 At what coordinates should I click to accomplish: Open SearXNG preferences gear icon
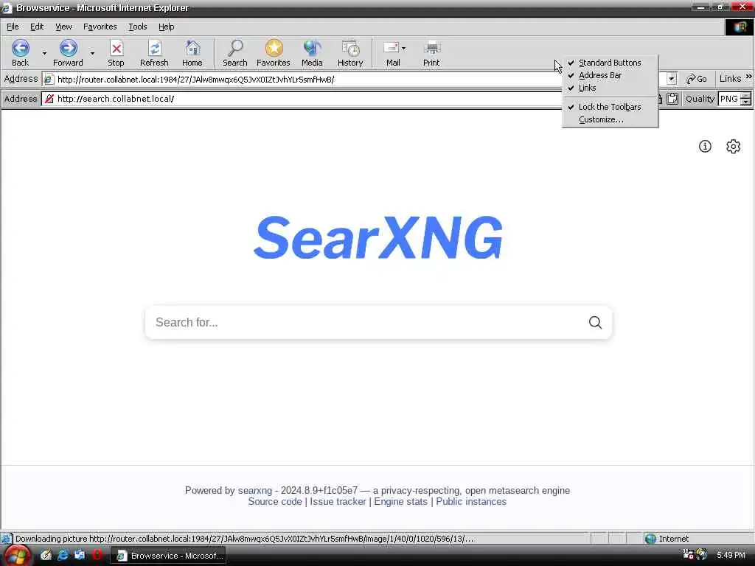click(x=734, y=147)
